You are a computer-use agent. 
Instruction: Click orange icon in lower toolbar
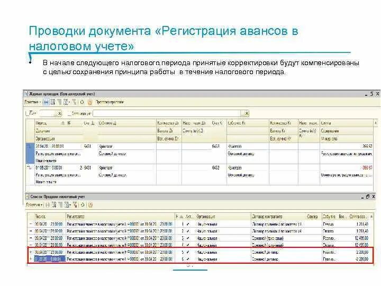[90, 205]
